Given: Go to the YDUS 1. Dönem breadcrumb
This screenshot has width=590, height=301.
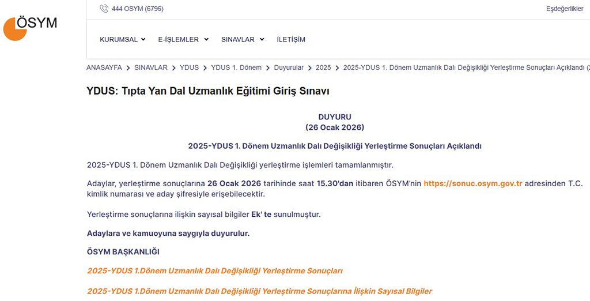Looking at the screenshot, I should click(236, 67).
